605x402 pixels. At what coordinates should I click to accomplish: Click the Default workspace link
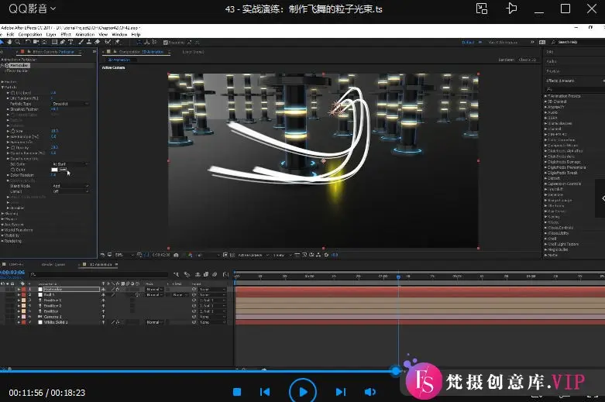tap(468, 42)
